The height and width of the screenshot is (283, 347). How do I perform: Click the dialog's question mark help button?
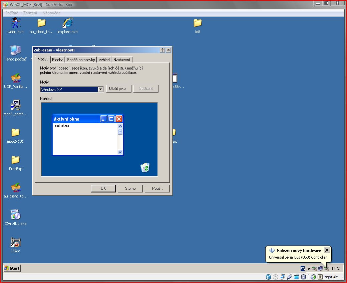click(x=162, y=50)
